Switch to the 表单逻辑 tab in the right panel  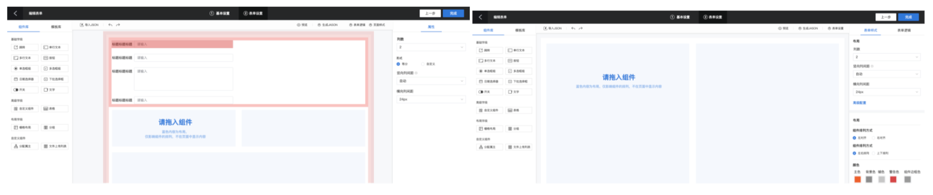(904, 30)
